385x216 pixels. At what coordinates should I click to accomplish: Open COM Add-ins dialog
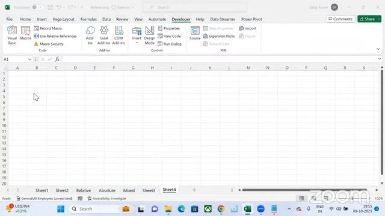pos(119,35)
